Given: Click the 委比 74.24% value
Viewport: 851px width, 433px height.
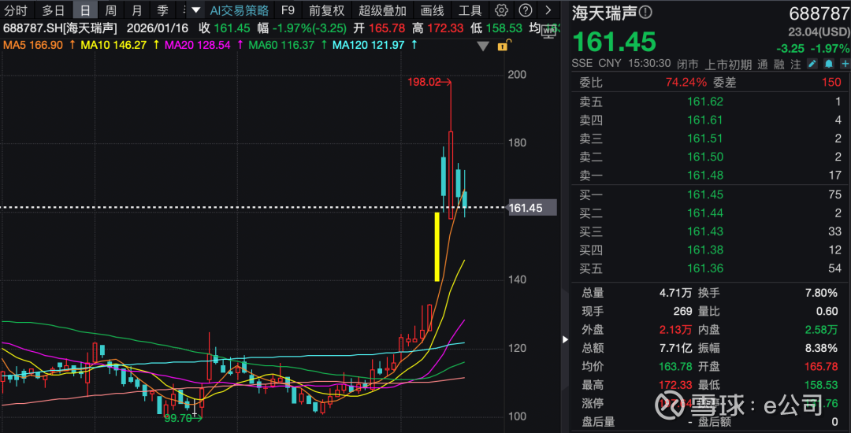Looking at the screenshot, I should pyautogui.click(x=686, y=83).
